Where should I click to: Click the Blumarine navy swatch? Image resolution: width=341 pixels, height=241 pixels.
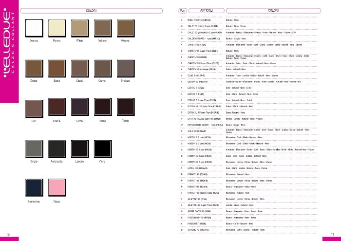coord(34,187)
